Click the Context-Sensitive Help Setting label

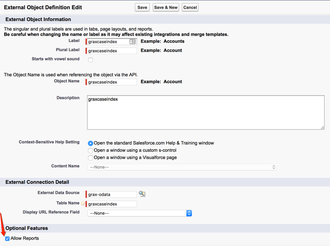tap(49, 142)
